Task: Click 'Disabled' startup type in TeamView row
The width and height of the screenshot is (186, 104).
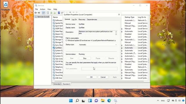Action: click(x=128, y=64)
